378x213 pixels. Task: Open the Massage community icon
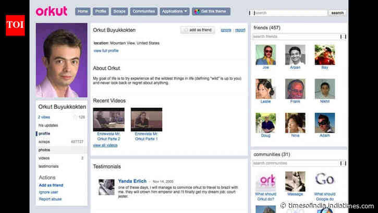[295, 181]
